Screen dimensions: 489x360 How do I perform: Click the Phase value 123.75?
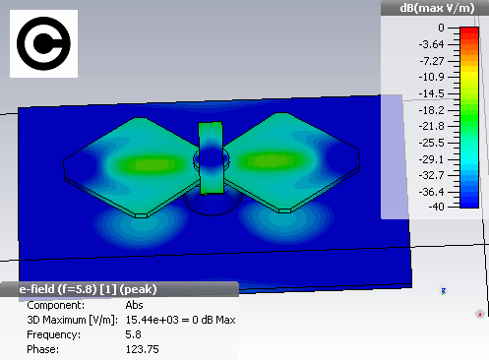(142, 349)
